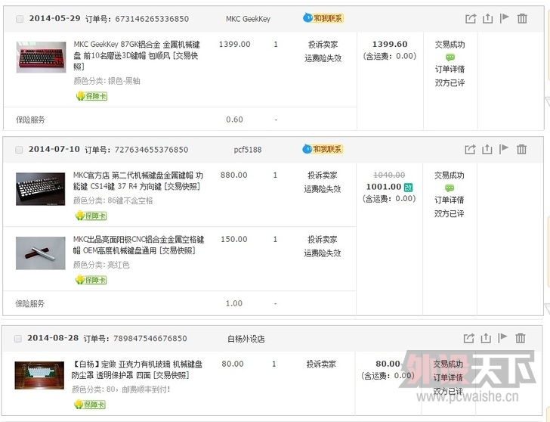The image size is (550, 422).
Task: Select the 2014-05-29 order checkbox
Action: pyautogui.click(x=19, y=19)
